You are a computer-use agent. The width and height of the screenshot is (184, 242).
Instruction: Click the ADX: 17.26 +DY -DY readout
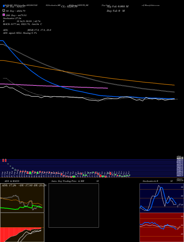coord(24,185)
